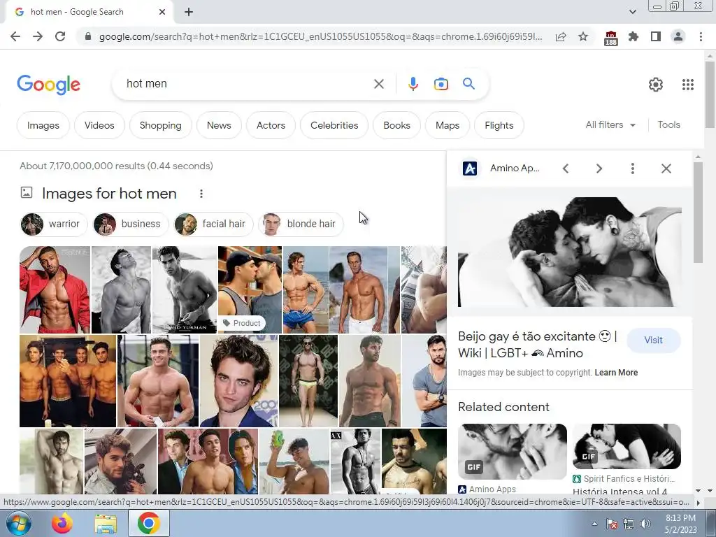Open the Chrome extensions puzzle icon
Image resolution: width=716 pixels, height=537 pixels.
tap(633, 36)
